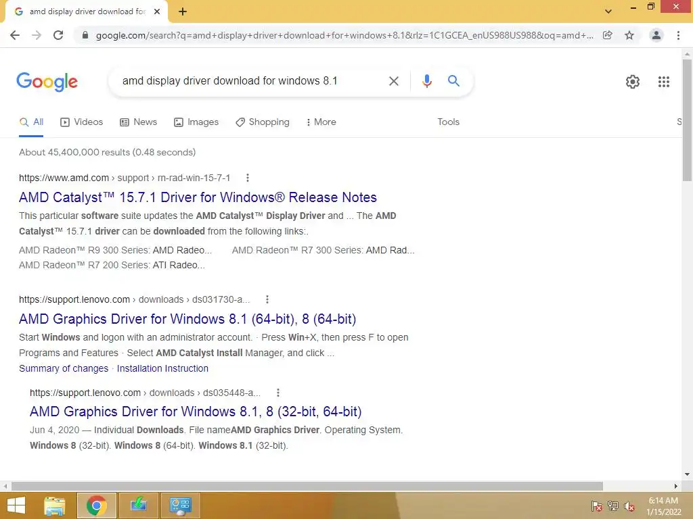This screenshot has width=693, height=519.
Task: Start voice search with the microphone icon
Action: tap(426, 81)
